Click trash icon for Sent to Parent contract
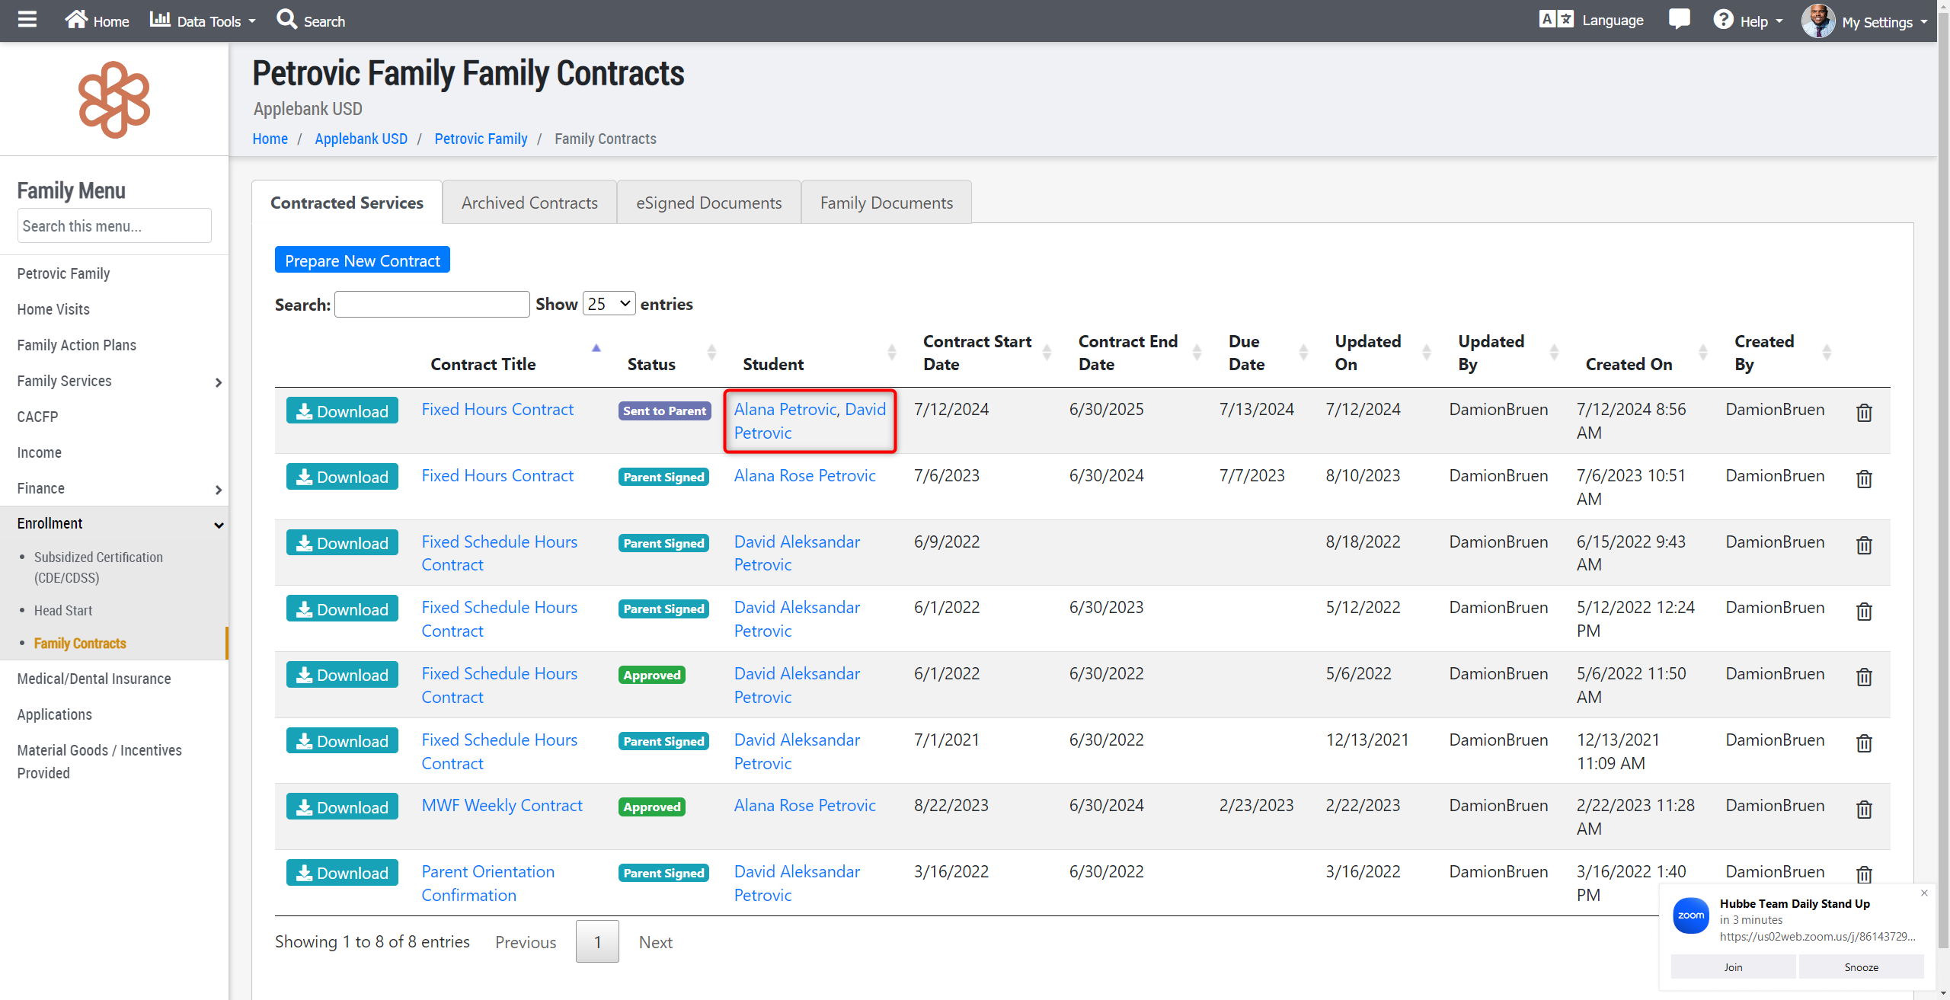This screenshot has height=1000, width=1950. [1864, 413]
